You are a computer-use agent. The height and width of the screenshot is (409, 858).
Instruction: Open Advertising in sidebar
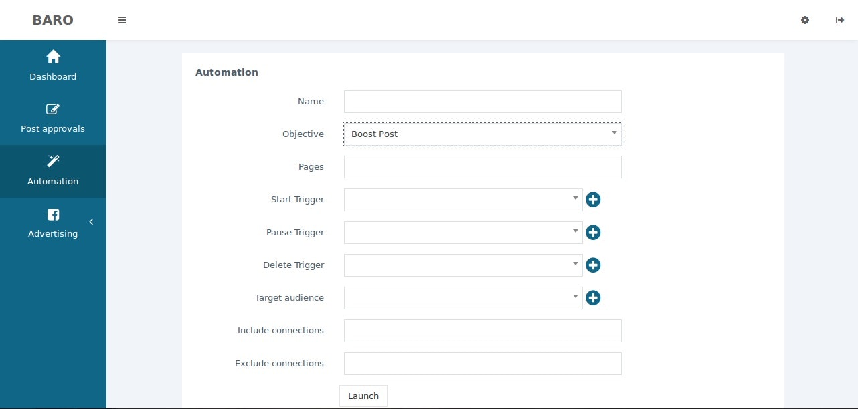click(x=53, y=223)
